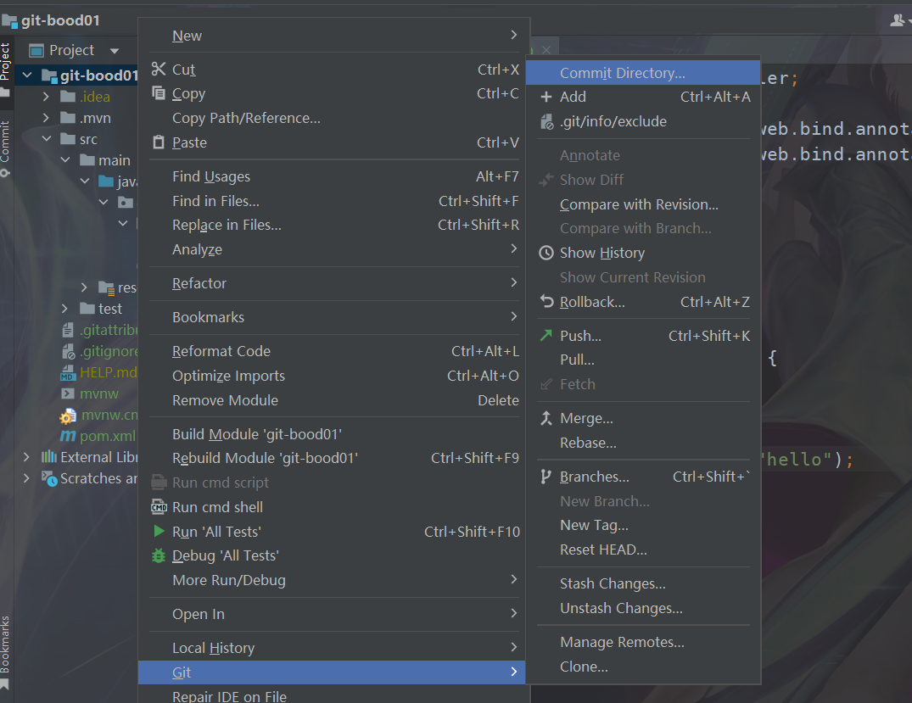
Task: Select Pull... in Git submenu
Action: click(x=643, y=360)
